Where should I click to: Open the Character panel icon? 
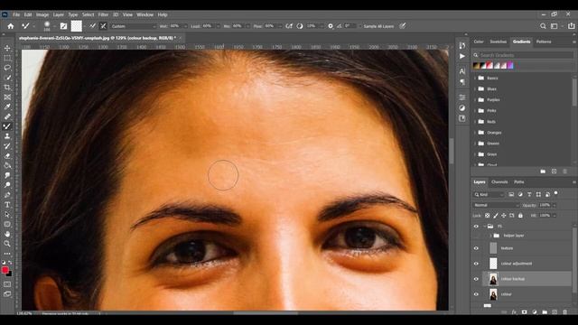(x=462, y=71)
